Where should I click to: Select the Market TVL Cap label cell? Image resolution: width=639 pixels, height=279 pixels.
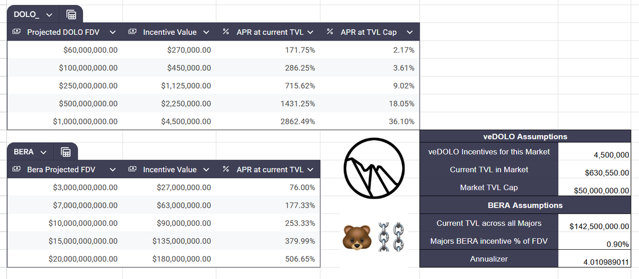coord(489,188)
